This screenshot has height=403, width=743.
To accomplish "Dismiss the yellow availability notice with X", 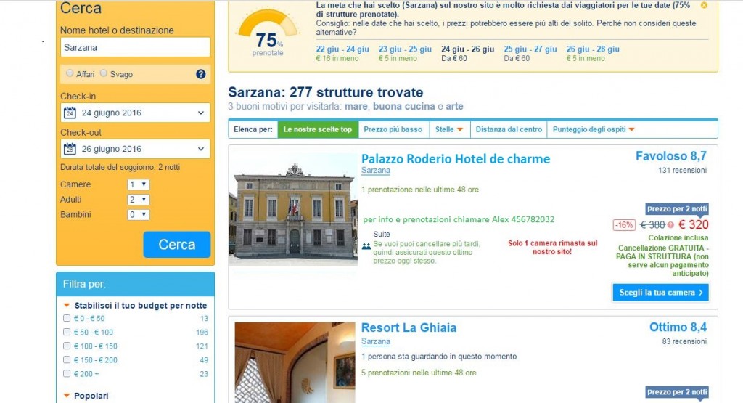I will tap(704, 5).
